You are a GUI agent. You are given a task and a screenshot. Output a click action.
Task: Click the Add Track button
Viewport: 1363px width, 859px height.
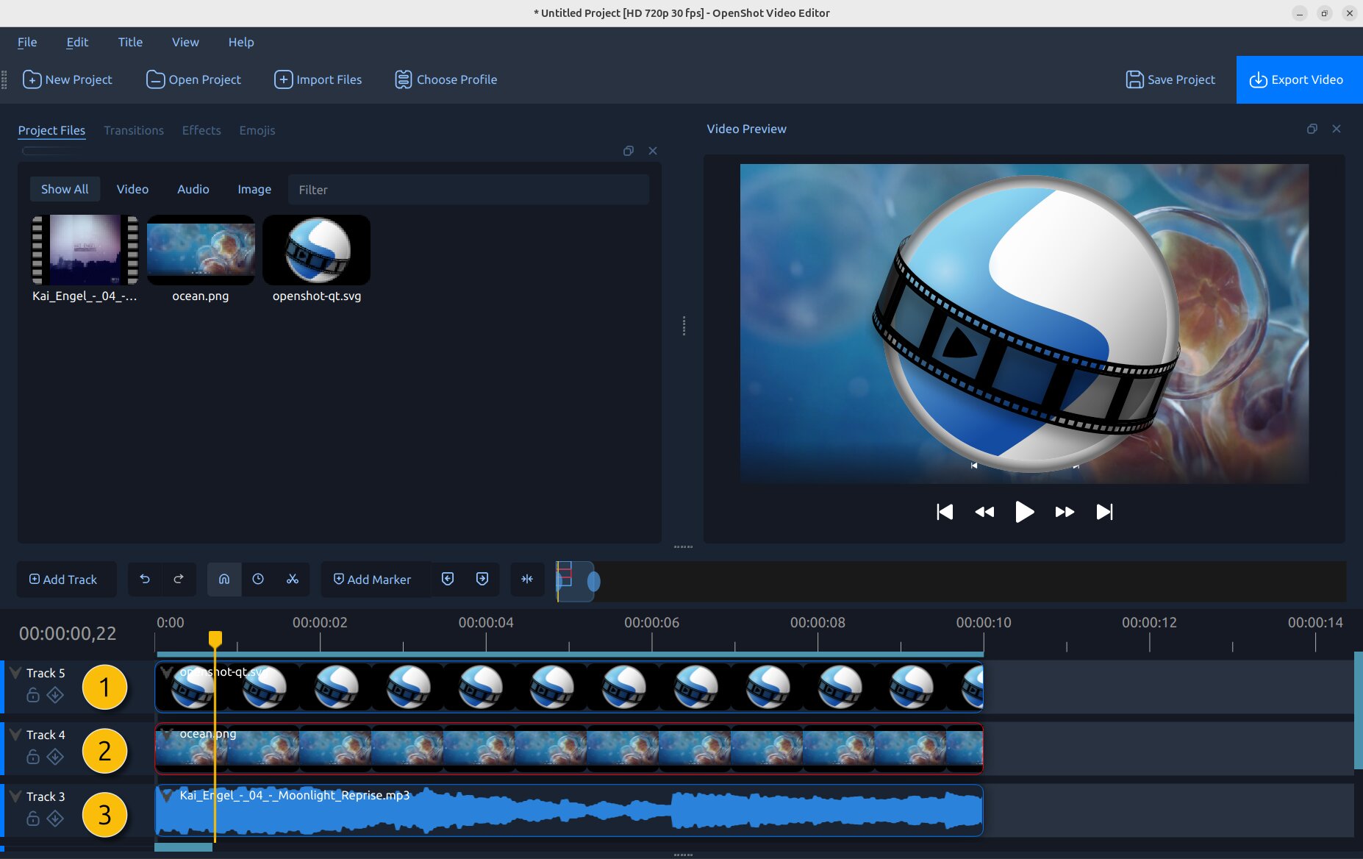click(x=66, y=579)
